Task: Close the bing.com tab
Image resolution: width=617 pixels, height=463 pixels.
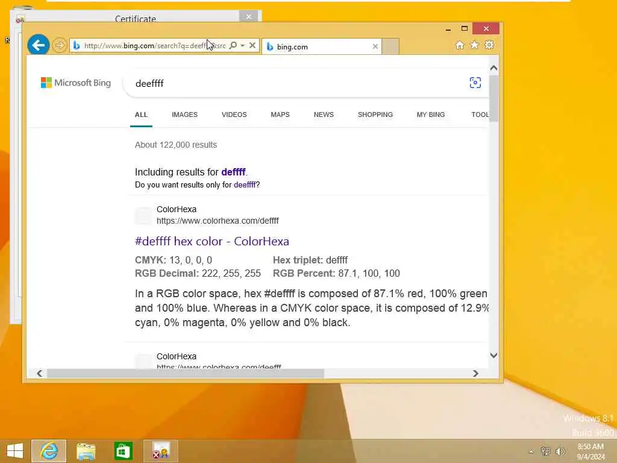Action: 375,46
